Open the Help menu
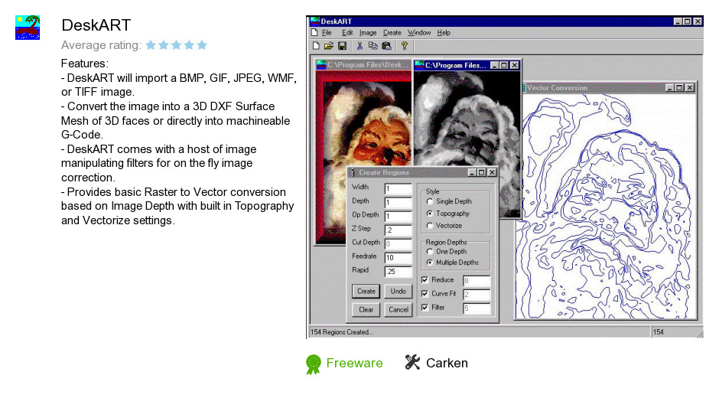The height and width of the screenshot is (398, 719). click(x=444, y=33)
